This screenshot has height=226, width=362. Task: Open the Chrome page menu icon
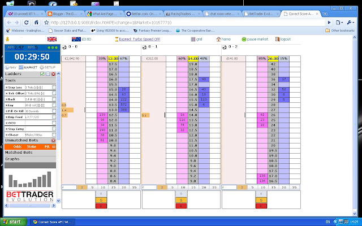coord(339,23)
